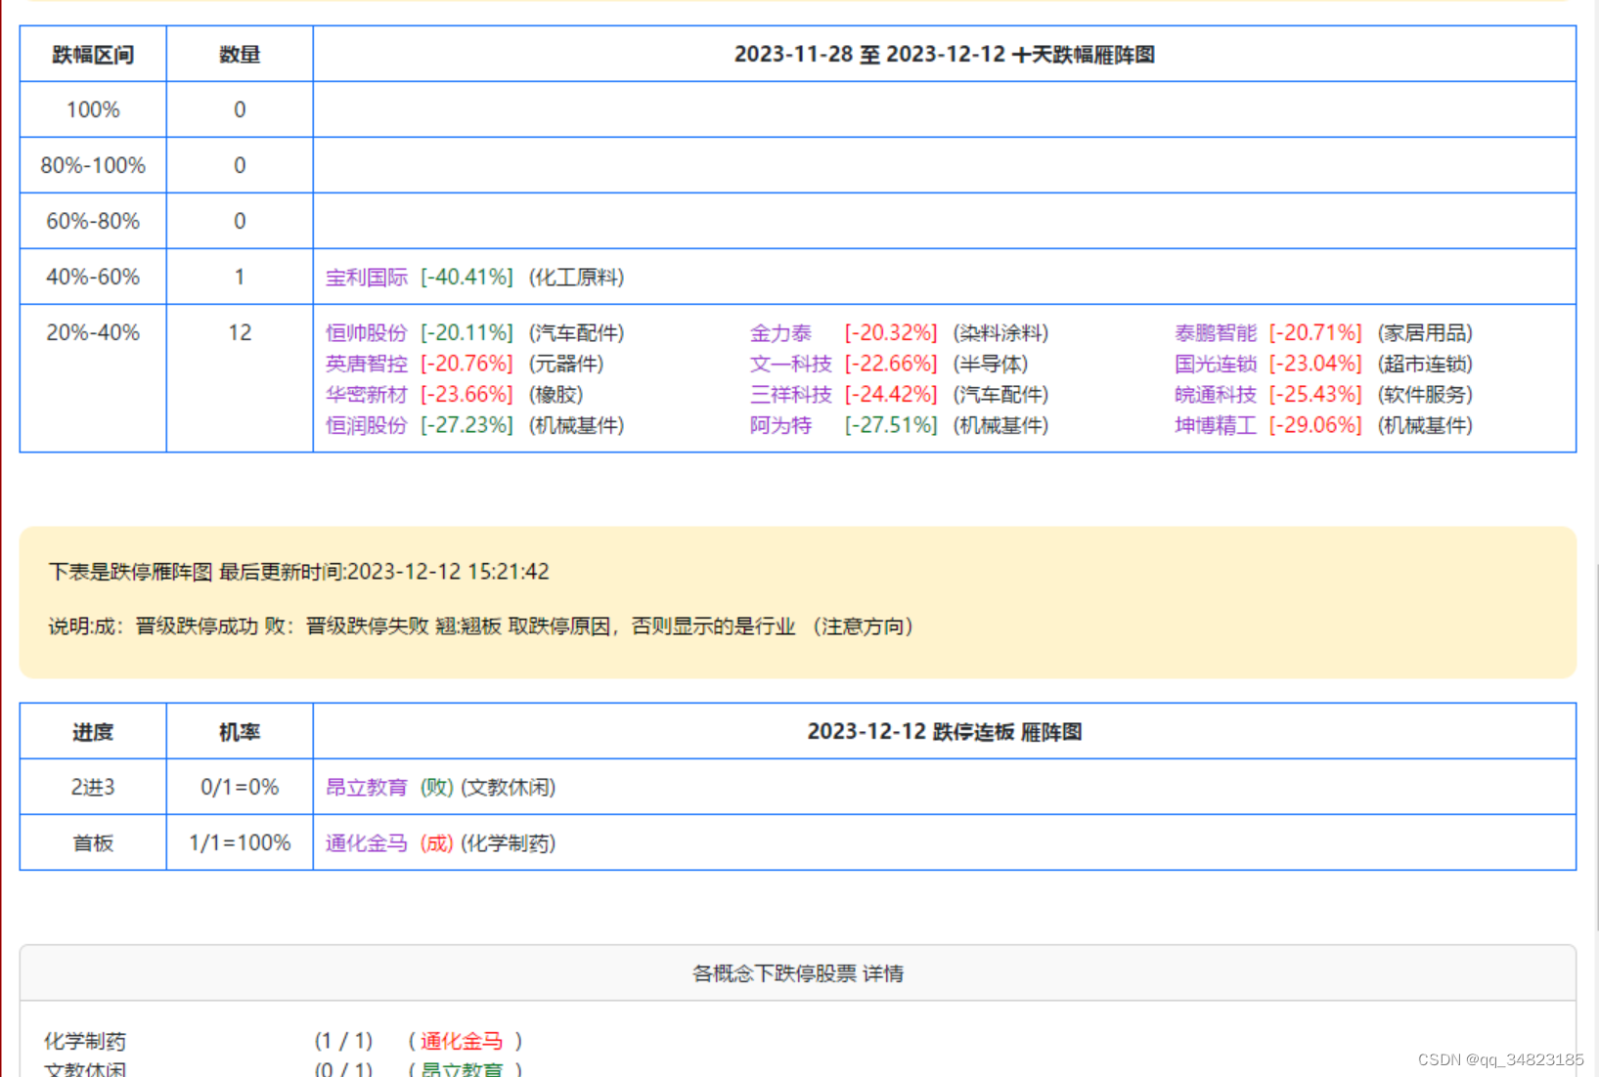Viewport: 1599px width, 1077px height.
Task: Click the (家居用品) industry label
Action: coord(1425,333)
